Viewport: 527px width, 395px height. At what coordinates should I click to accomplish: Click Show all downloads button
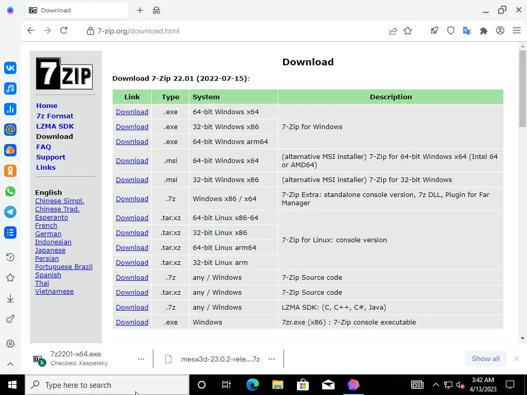click(x=486, y=358)
